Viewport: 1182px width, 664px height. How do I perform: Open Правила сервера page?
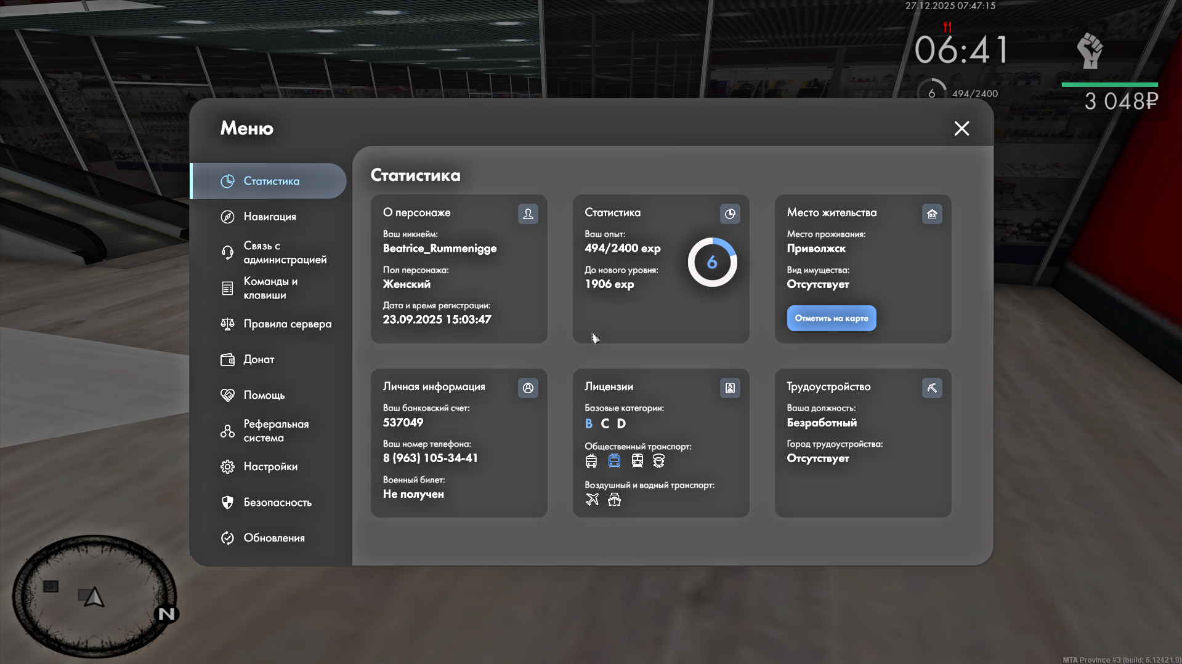point(286,324)
